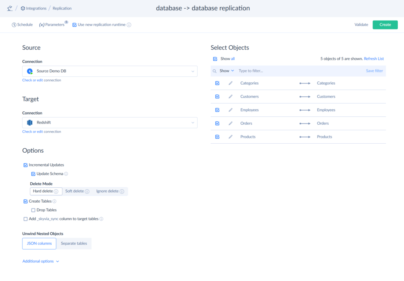Screen dimensions: 404x281
Task: Open the Schedule settings
Action: click(22, 25)
